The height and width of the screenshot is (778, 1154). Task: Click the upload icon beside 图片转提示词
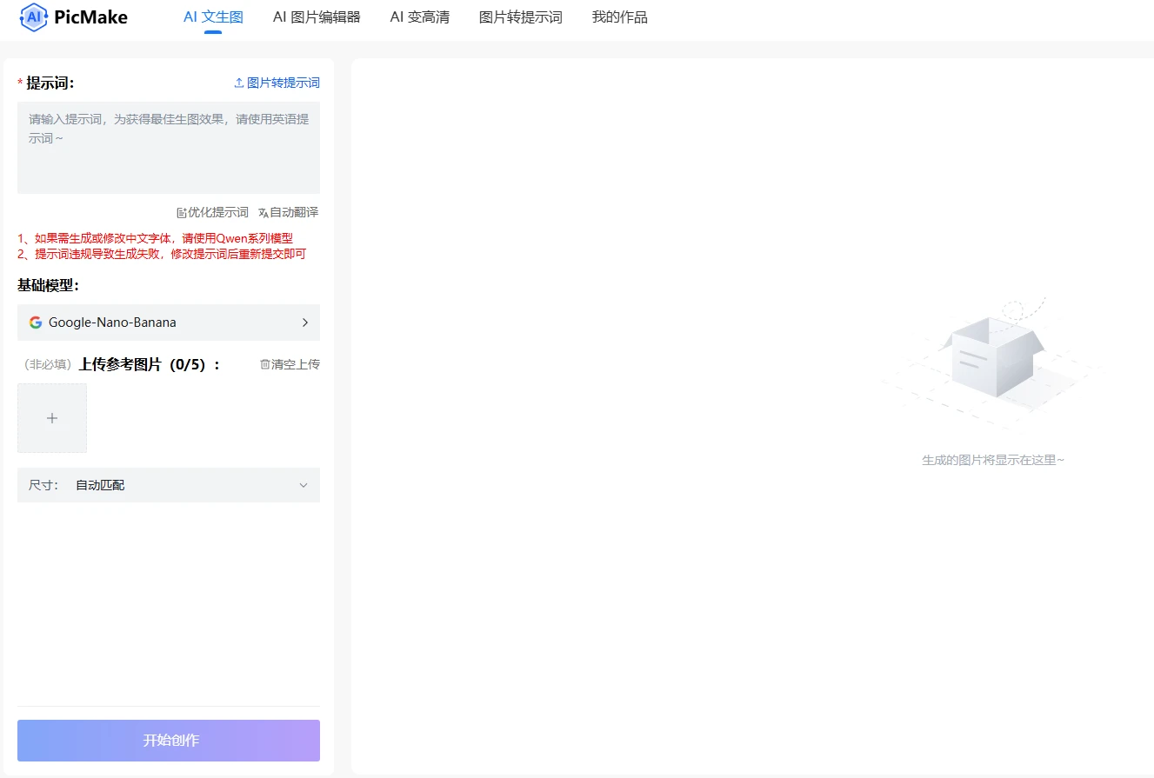click(x=238, y=82)
